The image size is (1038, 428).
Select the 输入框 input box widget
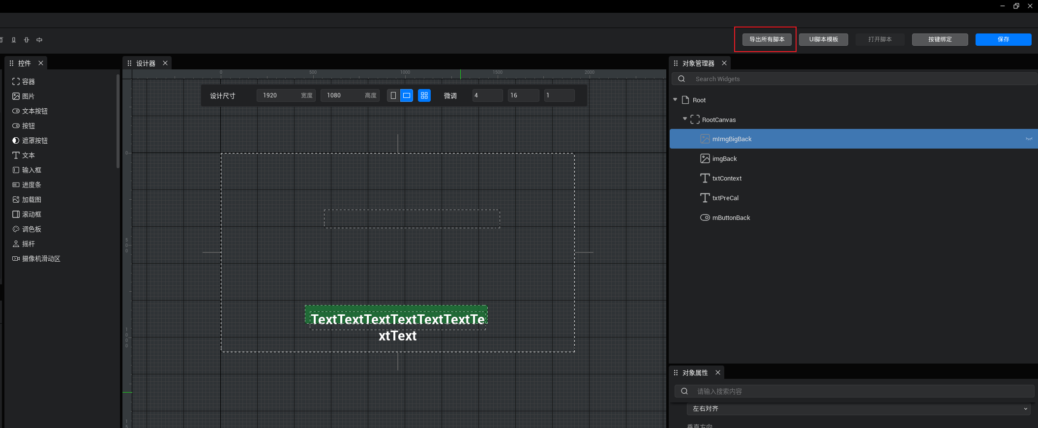tap(27, 170)
